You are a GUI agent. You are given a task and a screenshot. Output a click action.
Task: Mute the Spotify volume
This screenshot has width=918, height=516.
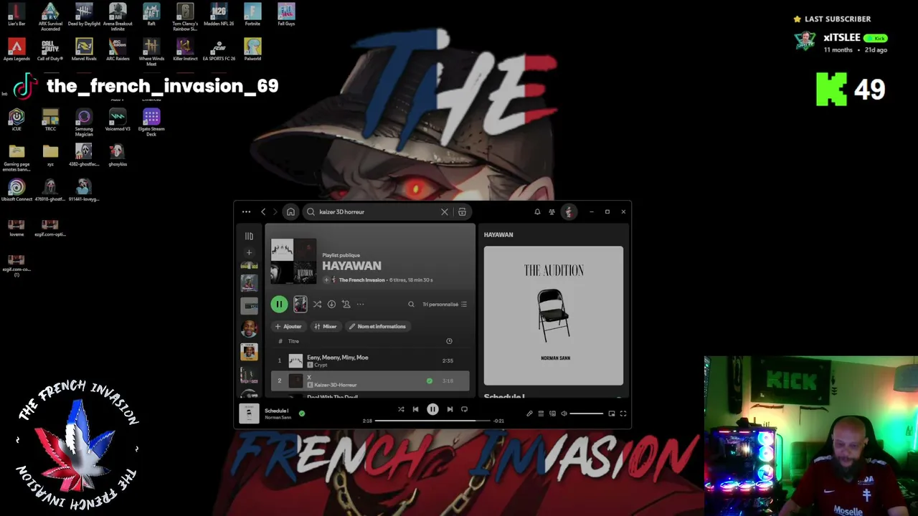coord(564,414)
